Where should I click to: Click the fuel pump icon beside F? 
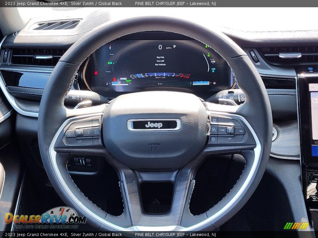214,83
